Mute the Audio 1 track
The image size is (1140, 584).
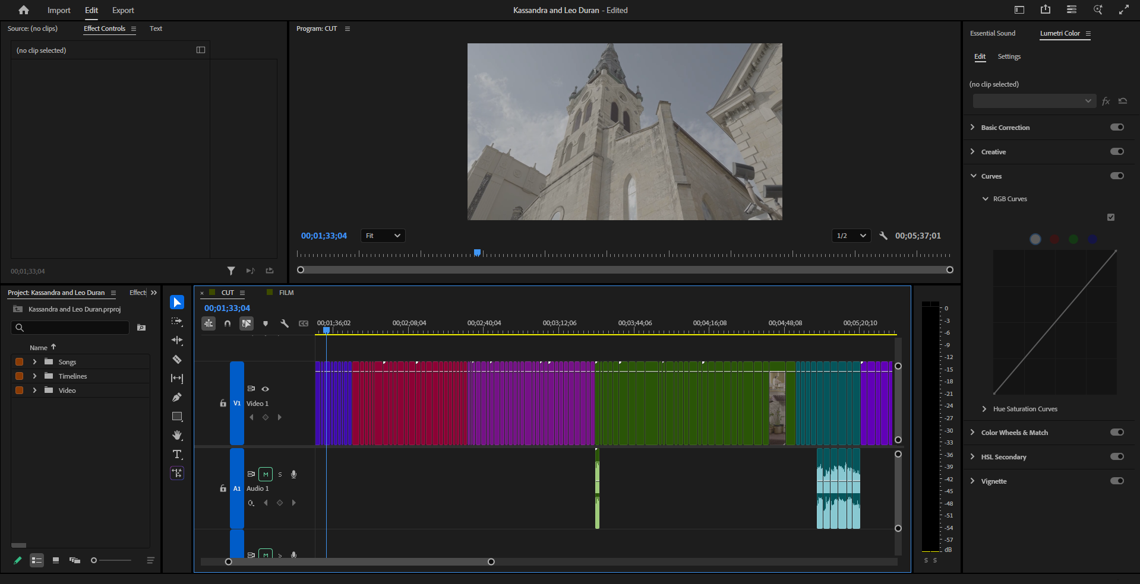(x=266, y=474)
